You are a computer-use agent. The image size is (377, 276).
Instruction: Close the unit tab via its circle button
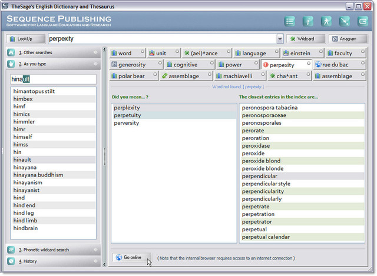pos(177,51)
